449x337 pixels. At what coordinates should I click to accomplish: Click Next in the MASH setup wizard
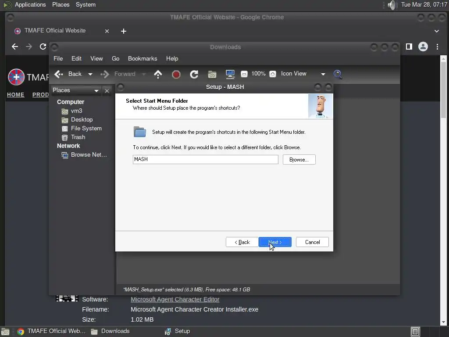tap(275, 242)
